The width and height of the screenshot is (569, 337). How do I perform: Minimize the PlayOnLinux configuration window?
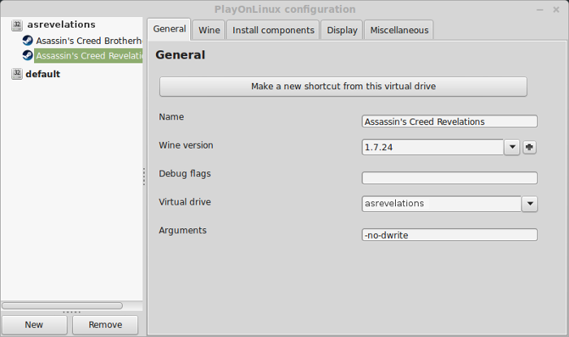540,10
